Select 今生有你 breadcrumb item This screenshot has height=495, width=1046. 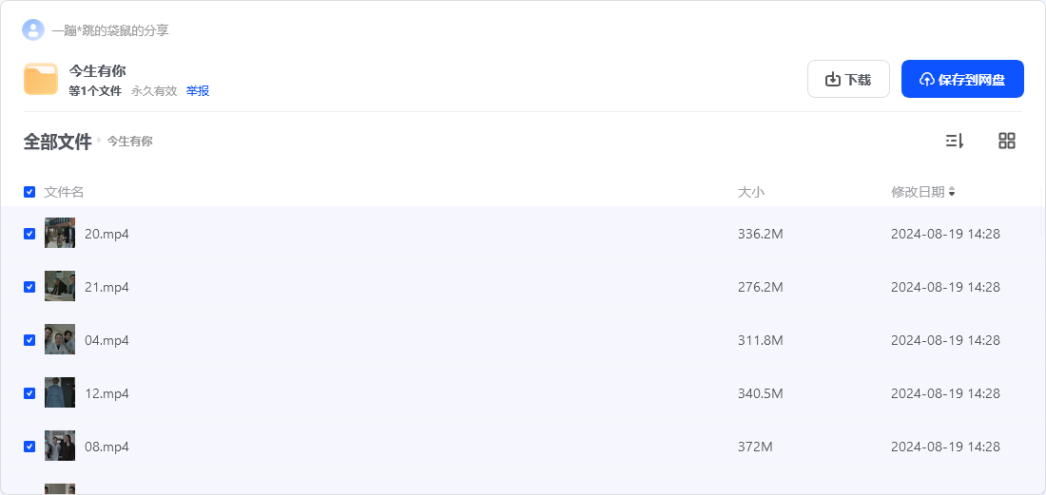tap(130, 142)
